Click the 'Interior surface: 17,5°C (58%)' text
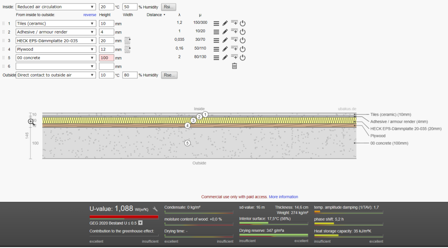The height and width of the screenshot is (248, 448). coord(265,218)
